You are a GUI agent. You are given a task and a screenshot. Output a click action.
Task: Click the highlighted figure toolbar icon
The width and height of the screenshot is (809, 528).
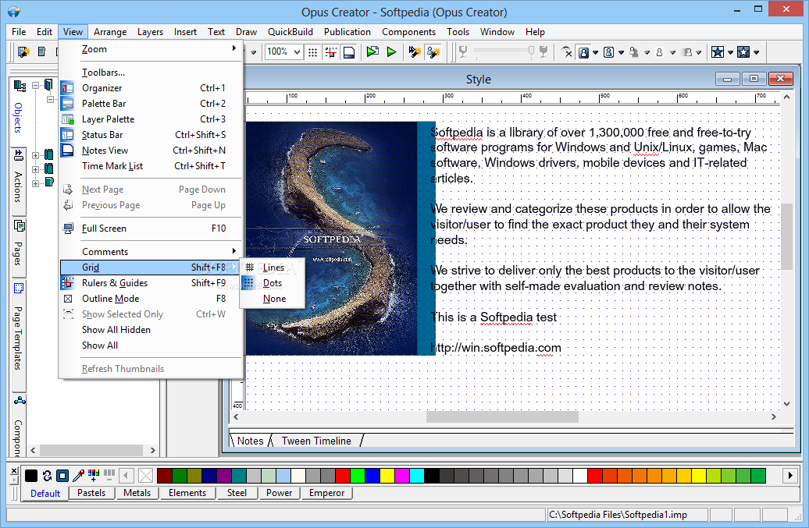pyautogui.click(x=583, y=52)
